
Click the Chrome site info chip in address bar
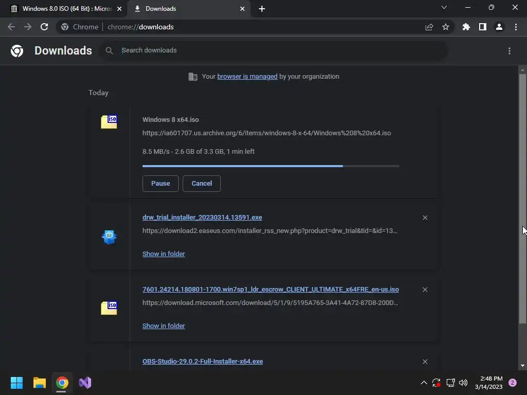click(80, 27)
